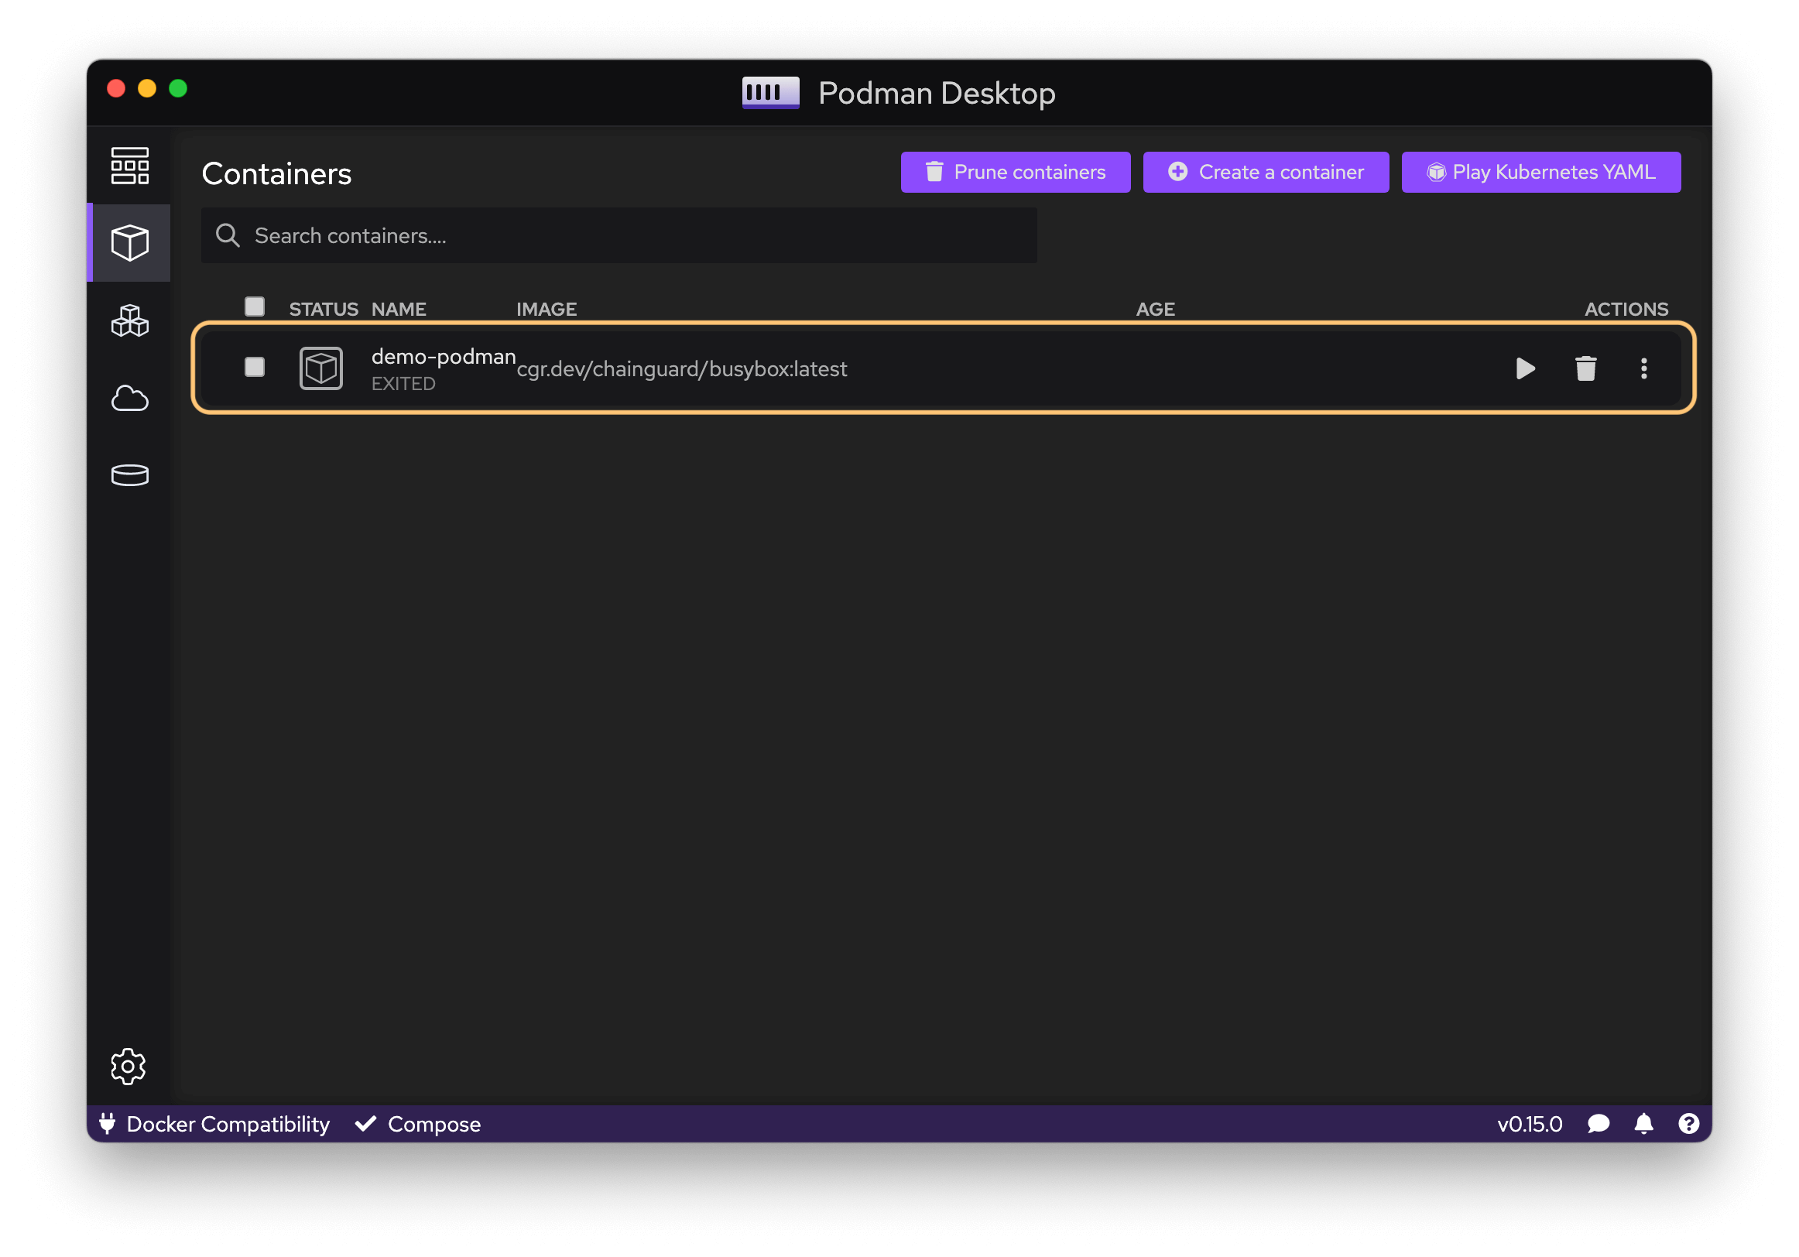This screenshot has width=1799, height=1257.
Task: Click the green macOS zoom button
Action: click(x=178, y=87)
